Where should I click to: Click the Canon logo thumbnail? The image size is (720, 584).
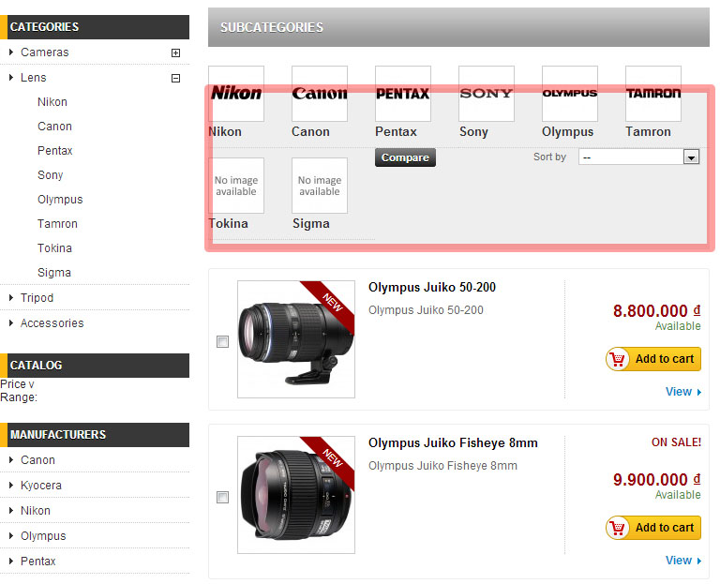point(320,94)
